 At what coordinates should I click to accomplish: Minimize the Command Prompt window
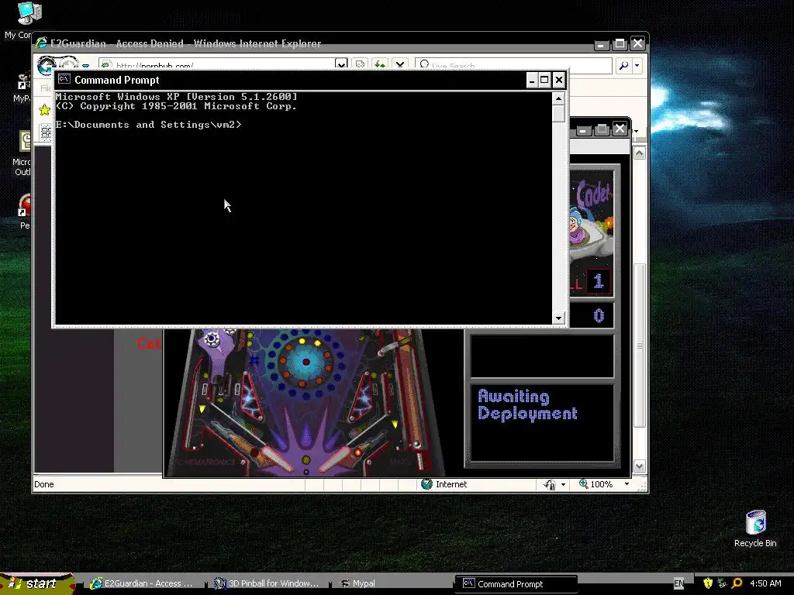(x=531, y=80)
